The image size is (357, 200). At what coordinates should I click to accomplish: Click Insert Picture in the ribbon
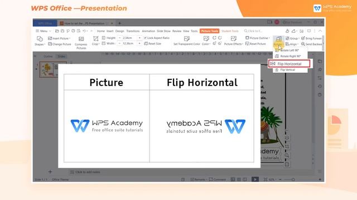pos(59,38)
